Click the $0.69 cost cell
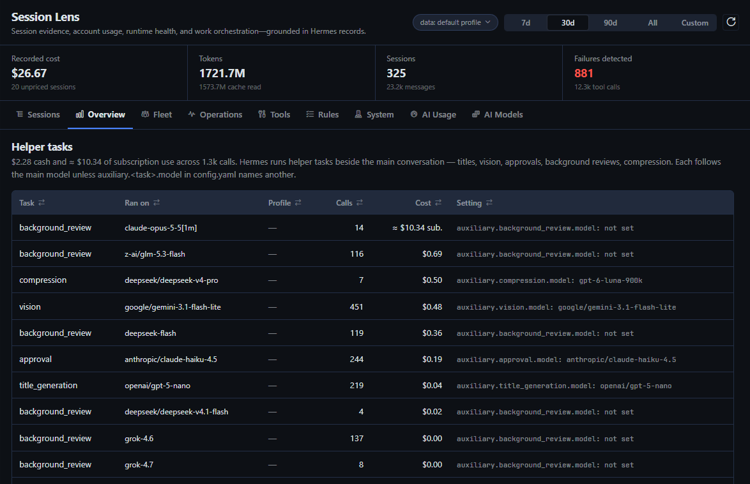This screenshot has height=484, width=750. [x=432, y=254]
